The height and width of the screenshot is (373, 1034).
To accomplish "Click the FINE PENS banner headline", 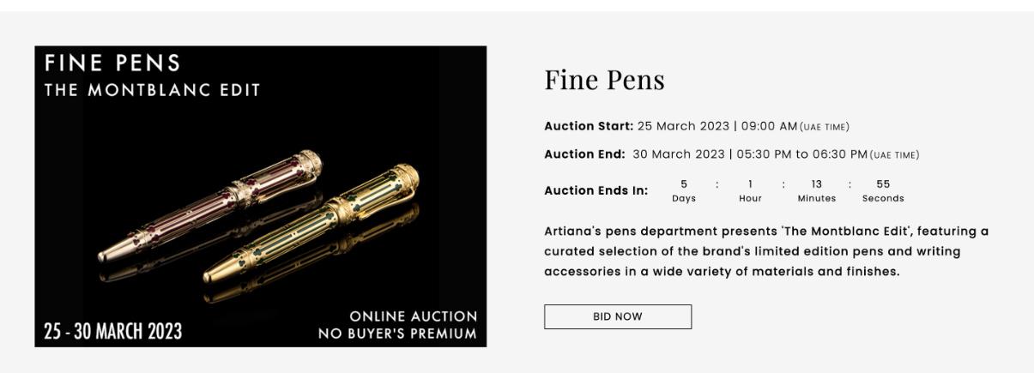I will [x=112, y=63].
